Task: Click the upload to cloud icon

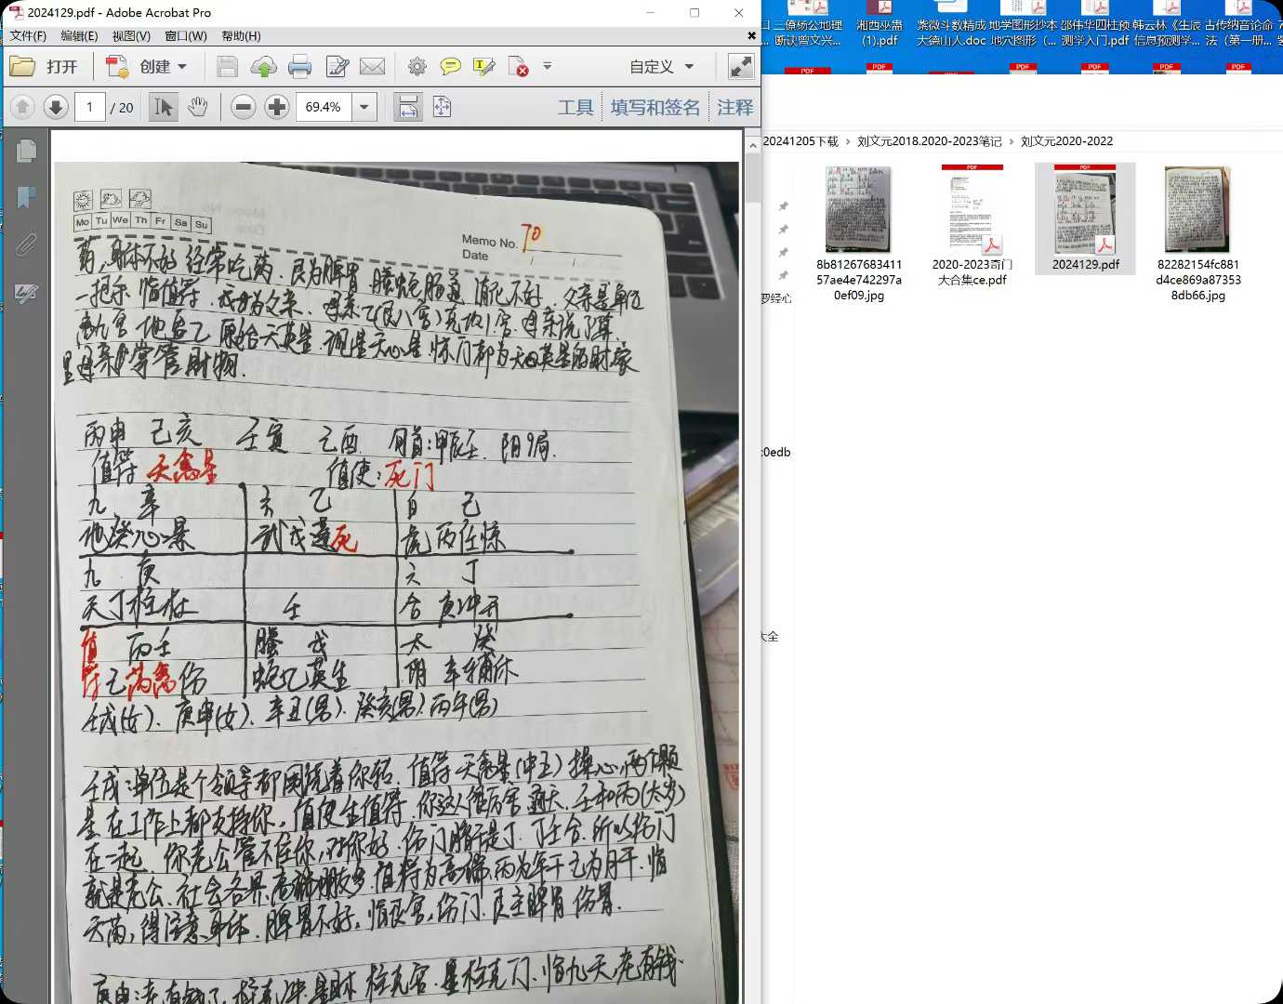Action: (x=263, y=66)
